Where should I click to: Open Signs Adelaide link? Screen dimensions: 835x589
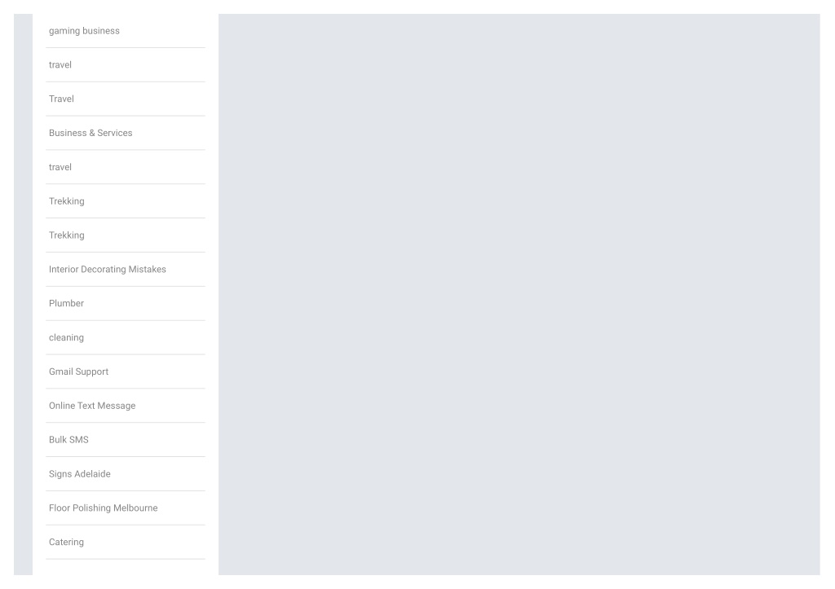[80, 473]
